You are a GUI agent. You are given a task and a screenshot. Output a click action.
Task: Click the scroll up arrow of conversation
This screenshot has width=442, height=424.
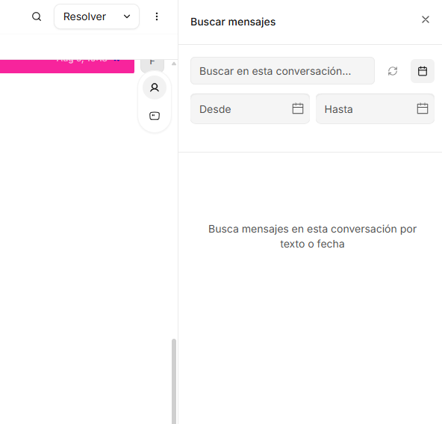point(174,64)
